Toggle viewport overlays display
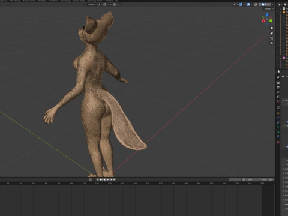Image resolution: width=288 pixels, height=216 pixels. [x=248, y=5]
